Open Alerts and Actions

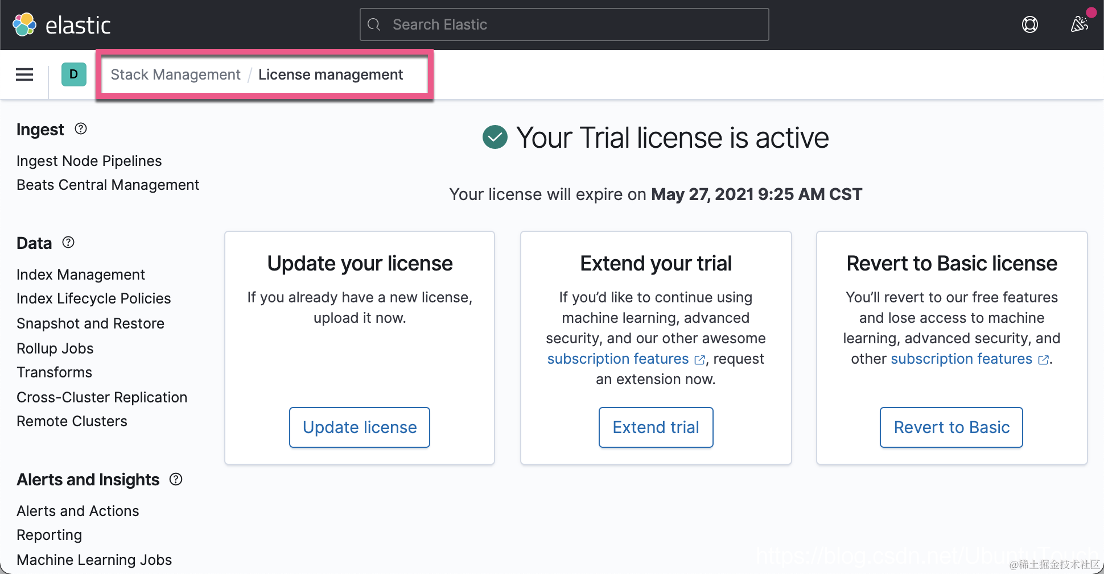point(78,511)
